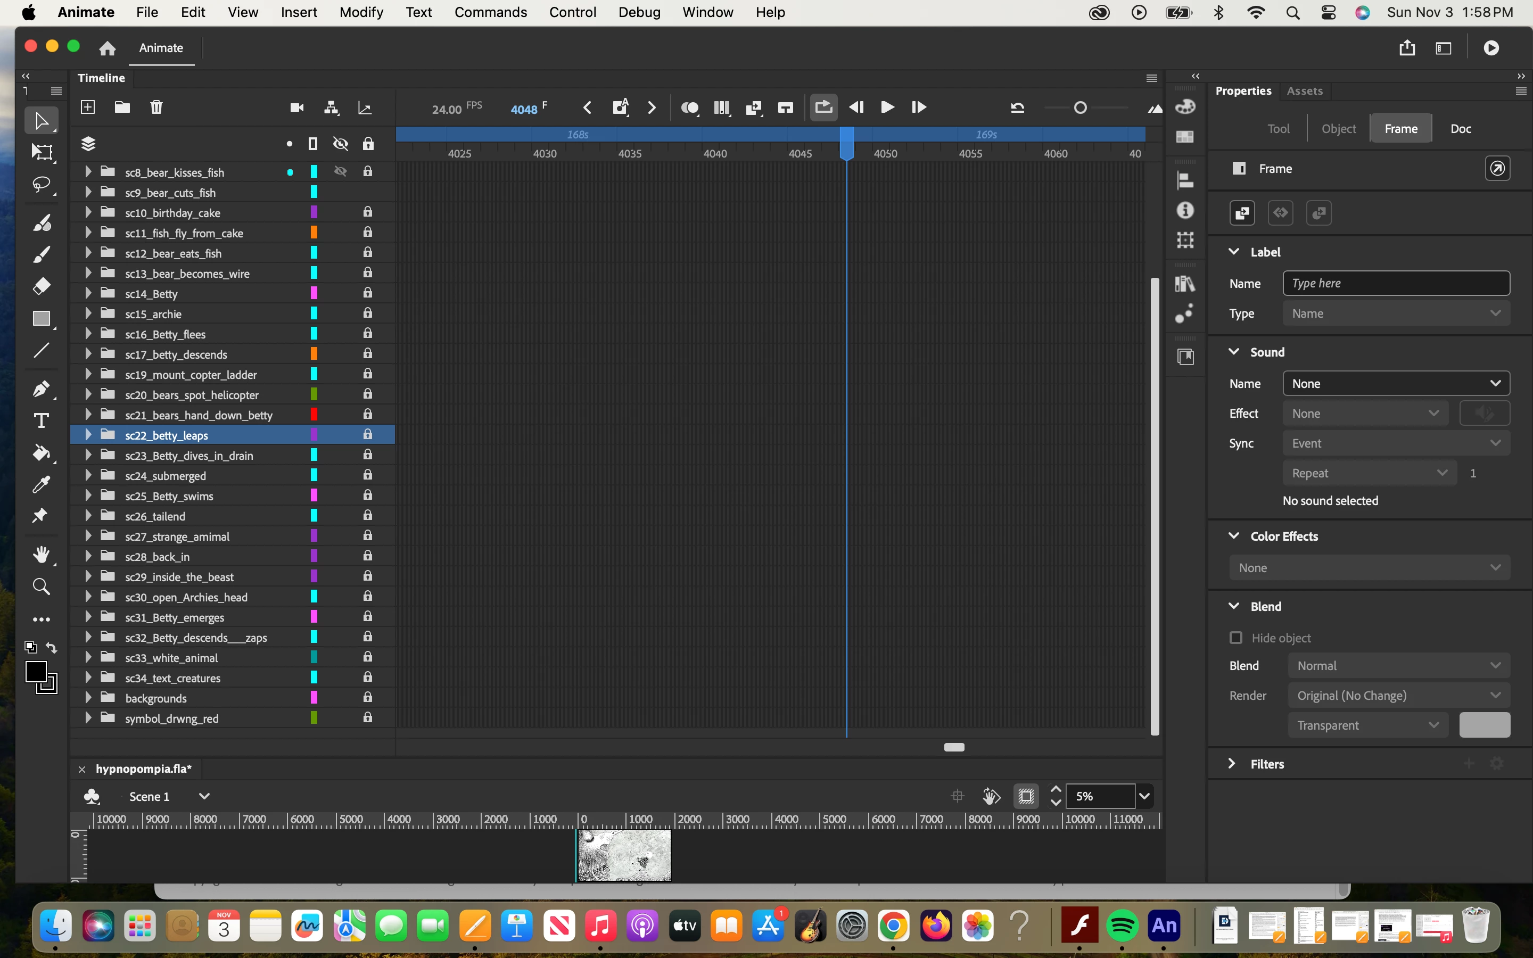Switch to the Doc properties tab

point(1460,129)
